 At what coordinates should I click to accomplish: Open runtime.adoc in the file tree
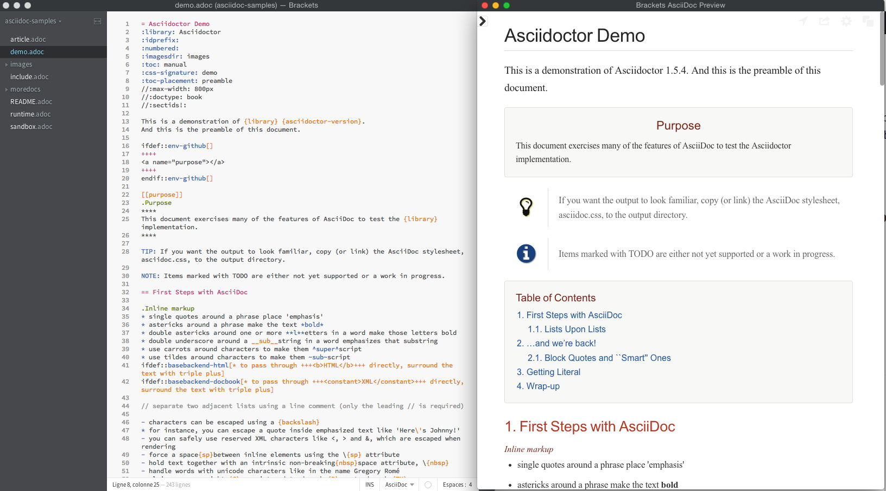point(30,114)
